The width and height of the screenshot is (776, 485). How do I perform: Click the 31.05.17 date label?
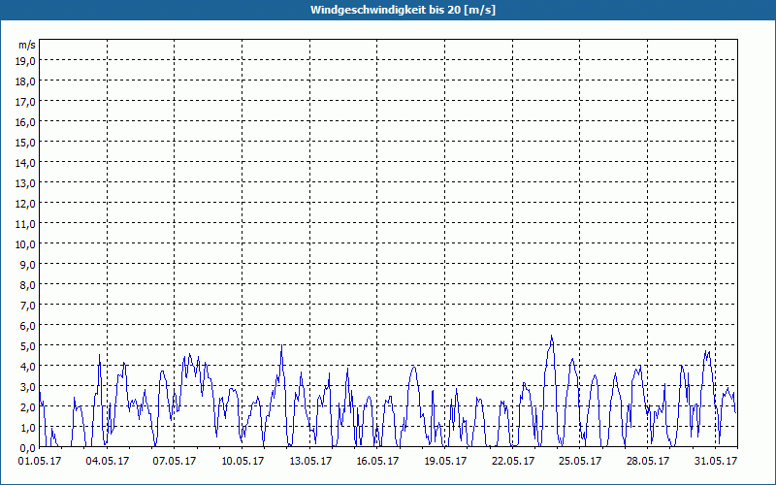tap(716, 462)
